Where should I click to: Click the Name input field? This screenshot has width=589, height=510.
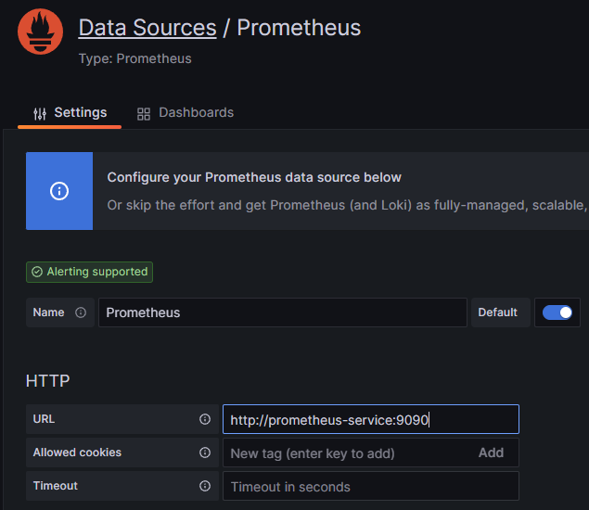[x=283, y=312]
